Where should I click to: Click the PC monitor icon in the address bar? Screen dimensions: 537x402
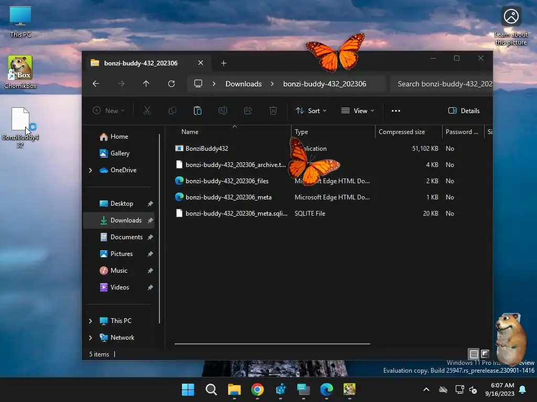pyautogui.click(x=198, y=84)
